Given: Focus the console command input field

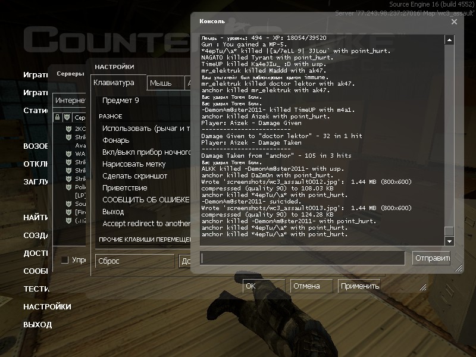Looking at the screenshot, I should click(302, 258).
